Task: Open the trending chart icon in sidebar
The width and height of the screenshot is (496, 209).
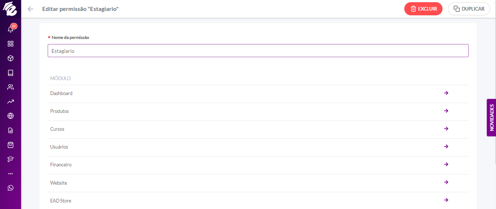Action: click(x=11, y=102)
